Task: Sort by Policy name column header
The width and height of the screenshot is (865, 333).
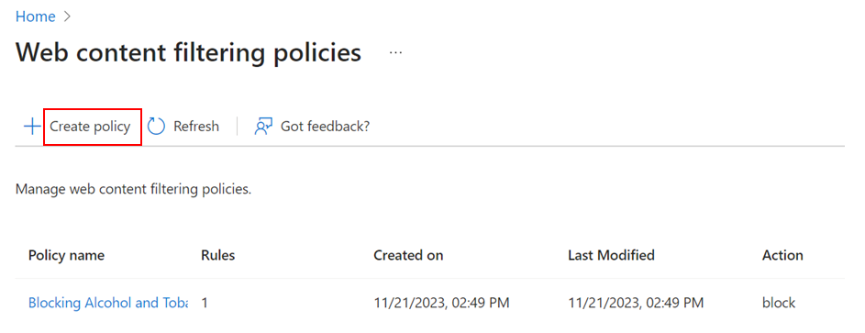Action: click(x=66, y=255)
